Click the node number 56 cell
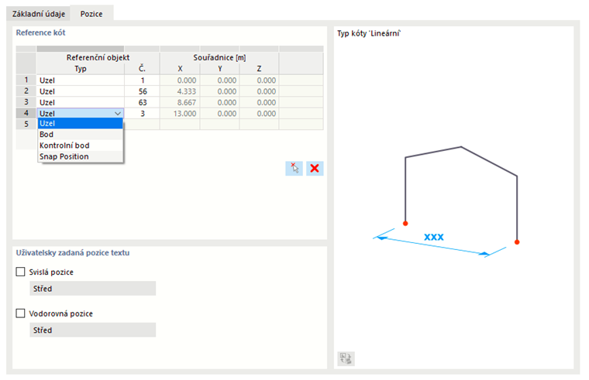The width and height of the screenshot is (589, 380). coord(142,91)
